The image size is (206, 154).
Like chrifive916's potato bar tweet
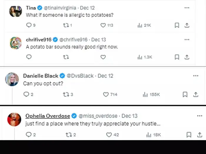103,57
